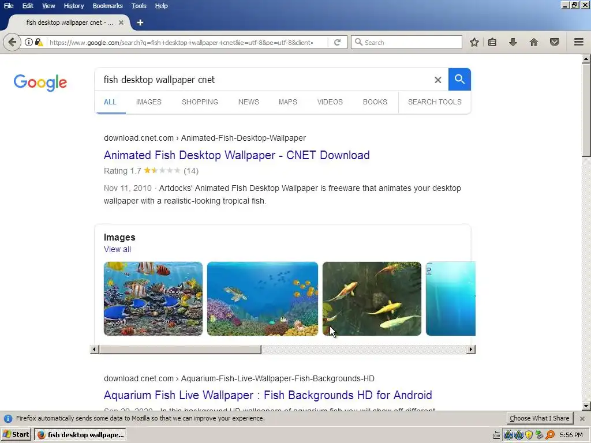Open the on-screen keyboard taskbar icon

496,436
